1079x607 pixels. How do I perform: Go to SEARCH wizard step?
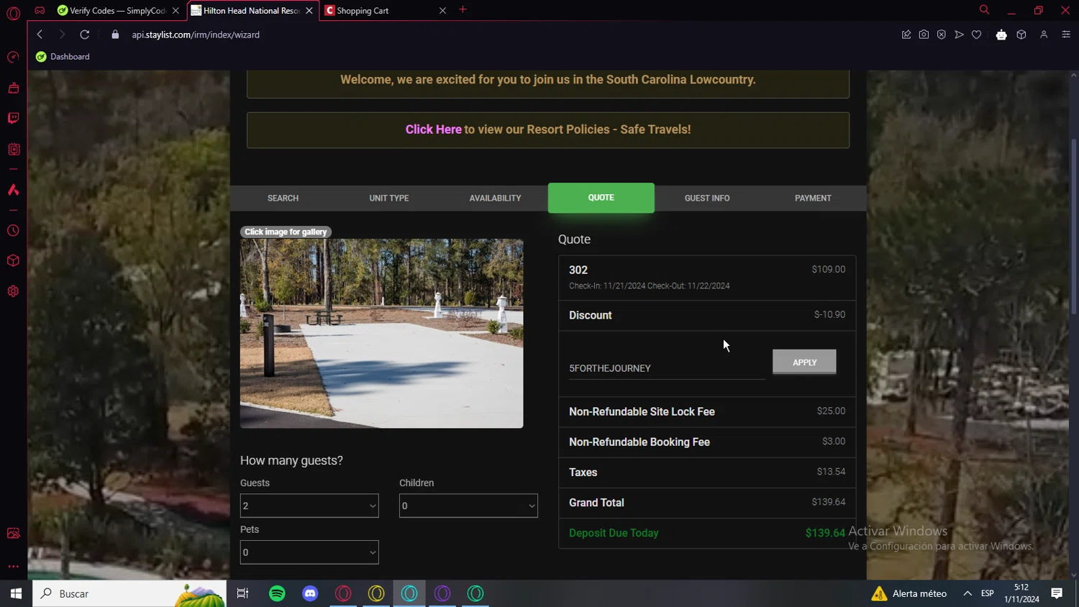tap(283, 198)
